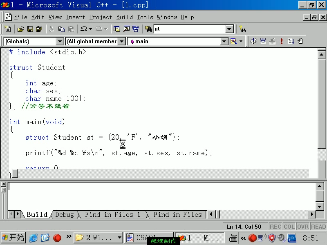
Task: Click the struct Student declaration line
Action: point(37,67)
